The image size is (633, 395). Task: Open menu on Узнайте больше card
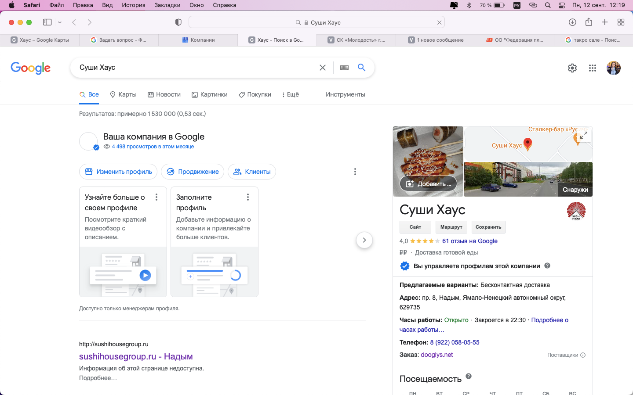(x=156, y=197)
